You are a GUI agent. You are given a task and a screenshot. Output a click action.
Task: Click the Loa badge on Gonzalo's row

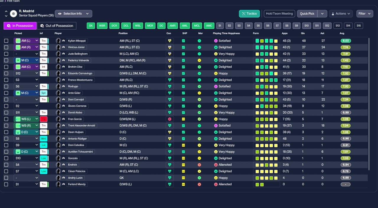coord(44,158)
